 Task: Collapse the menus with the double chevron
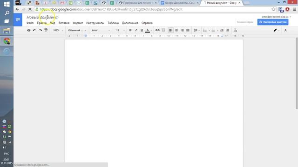click(285, 30)
